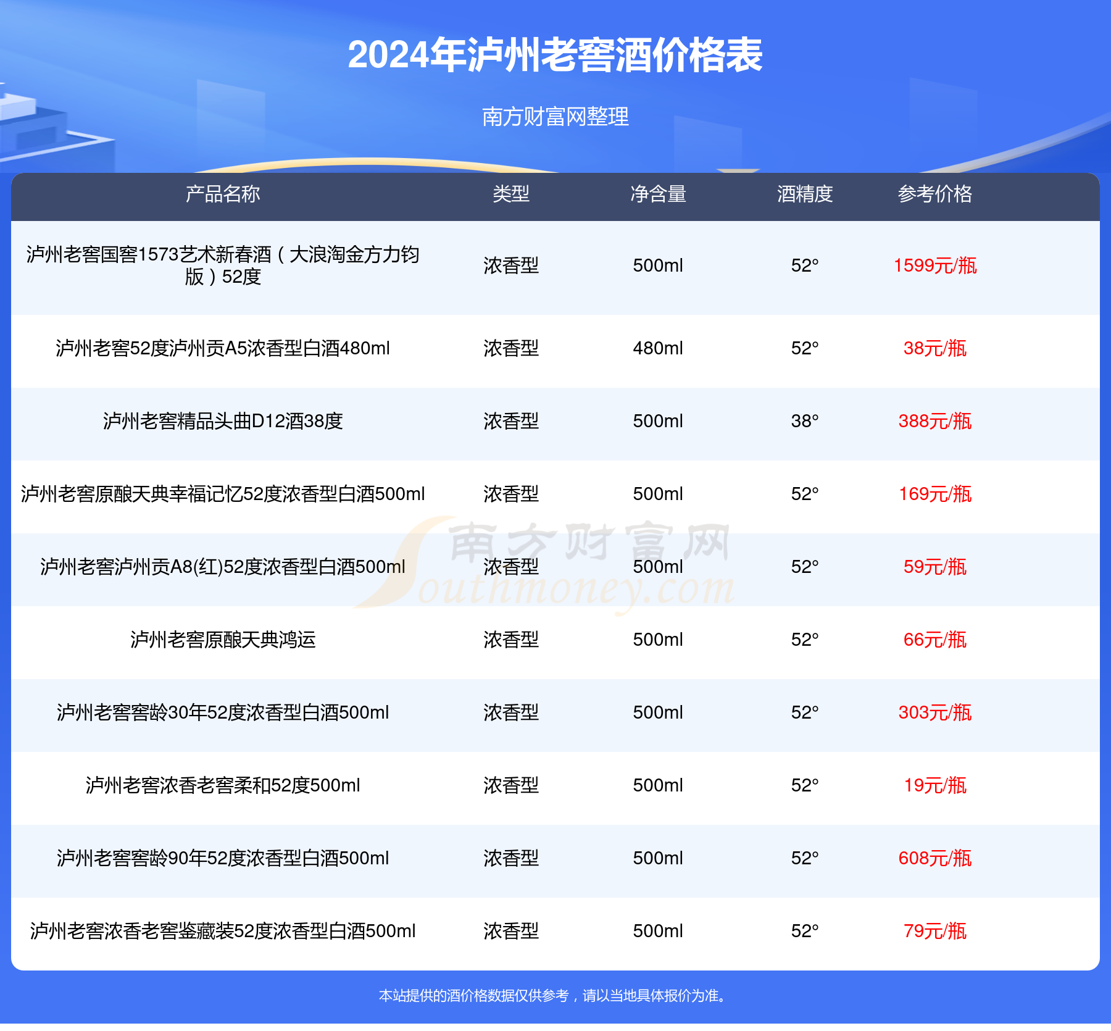Image resolution: width=1111 pixels, height=1031 pixels.
Task: Click the 59元/瓶 price
Action: coord(935,567)
